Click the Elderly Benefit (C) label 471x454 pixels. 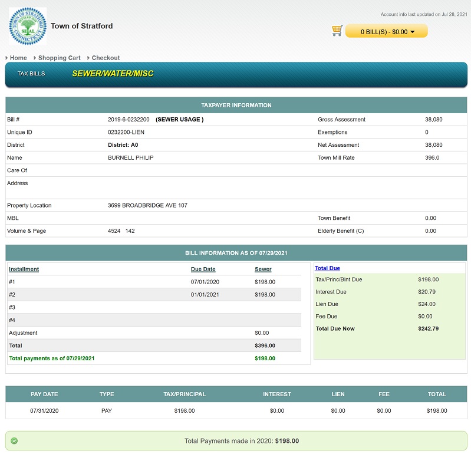341,231
